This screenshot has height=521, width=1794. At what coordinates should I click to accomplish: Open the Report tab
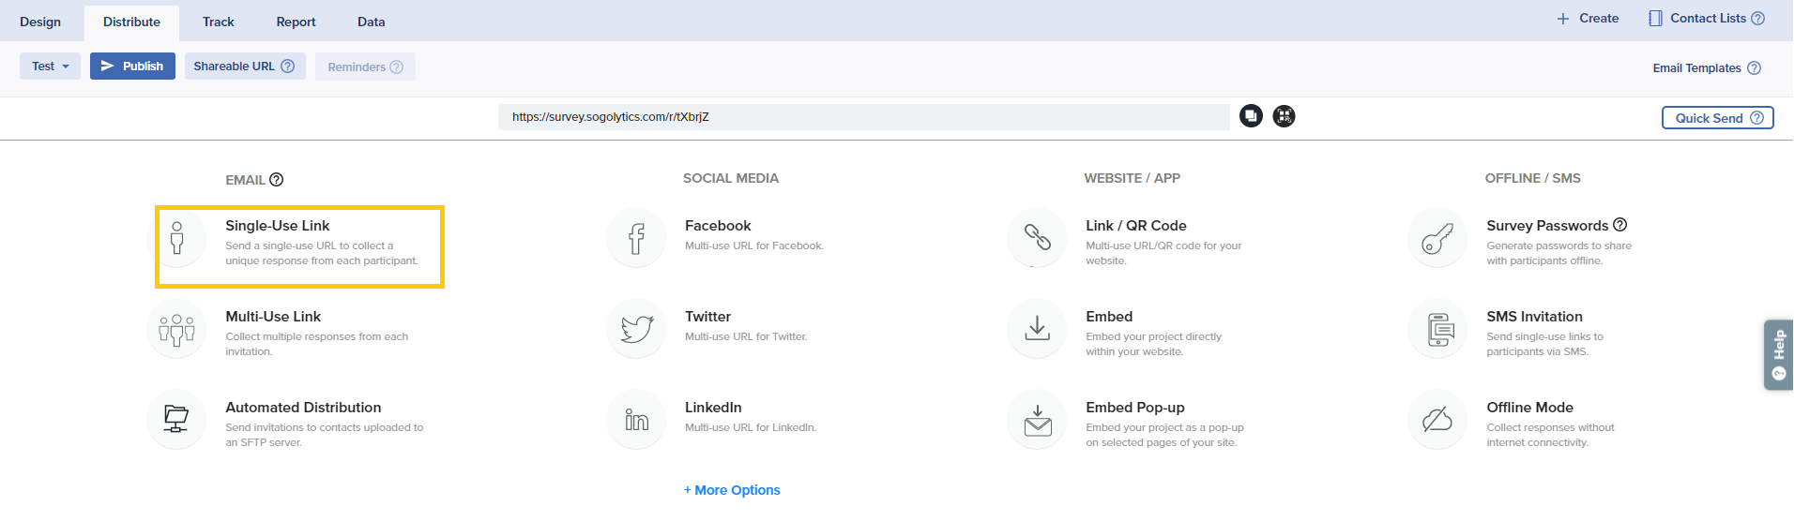pyautogui.click(x=296, y=22)
